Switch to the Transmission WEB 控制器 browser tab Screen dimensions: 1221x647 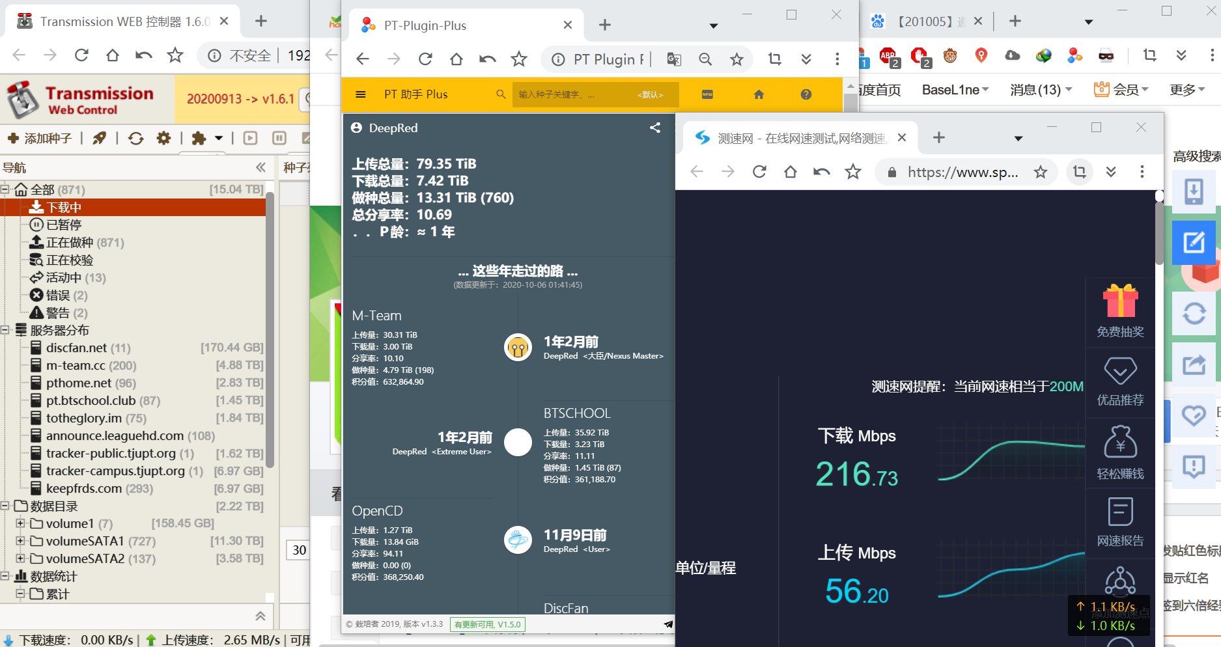pos(124,21)
